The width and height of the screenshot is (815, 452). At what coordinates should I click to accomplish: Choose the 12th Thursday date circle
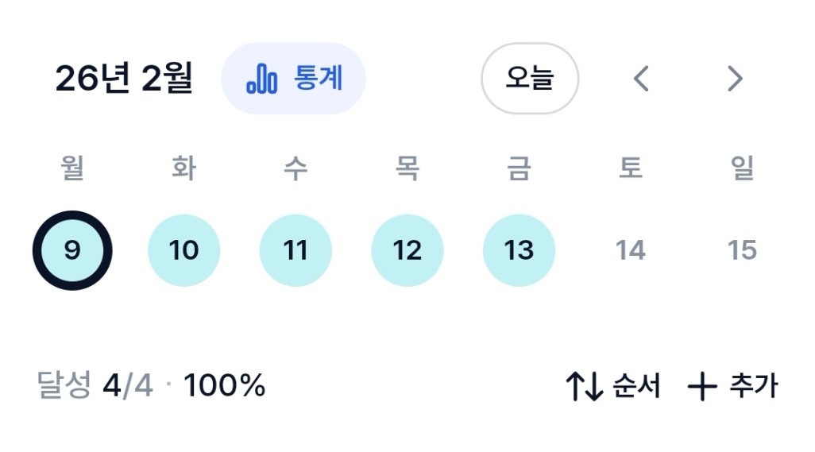click(407, 250)
